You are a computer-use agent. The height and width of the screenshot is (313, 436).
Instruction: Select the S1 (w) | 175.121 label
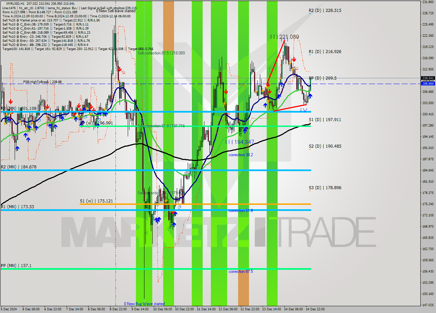[x=96, y=201]
